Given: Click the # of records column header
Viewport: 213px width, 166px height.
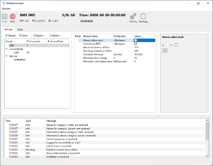Looking at the screenshot, I should tap(36, 41).
